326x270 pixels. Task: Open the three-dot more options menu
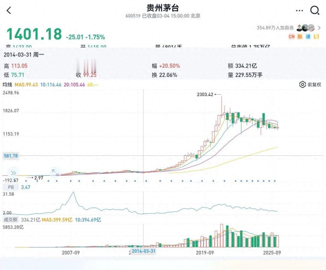pos(299,10)
